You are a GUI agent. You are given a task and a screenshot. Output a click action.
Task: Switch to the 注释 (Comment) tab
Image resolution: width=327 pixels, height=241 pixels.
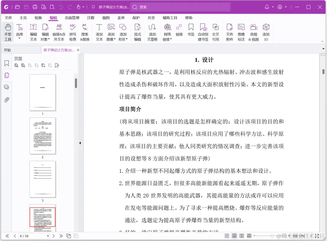(91, 18)
